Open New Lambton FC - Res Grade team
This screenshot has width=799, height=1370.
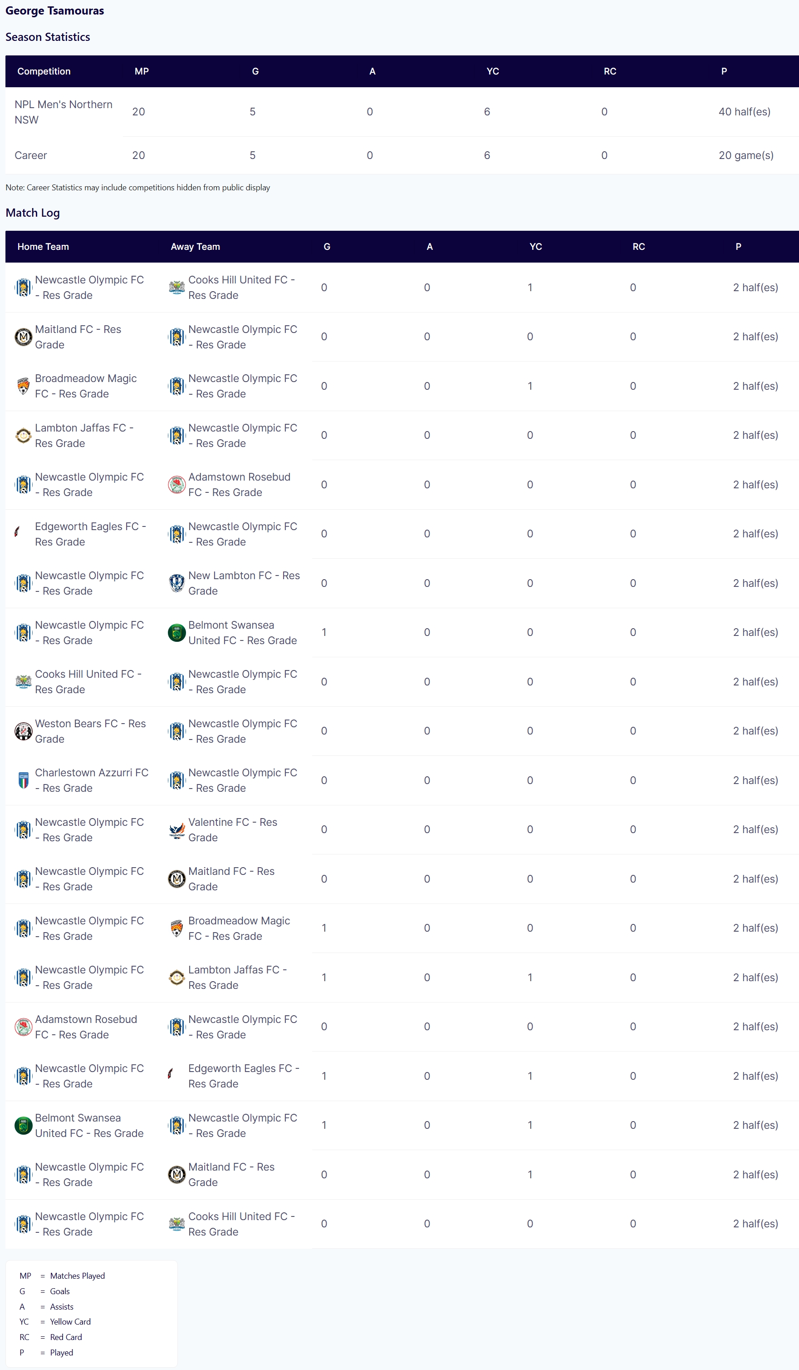click(x=244, y=583)
